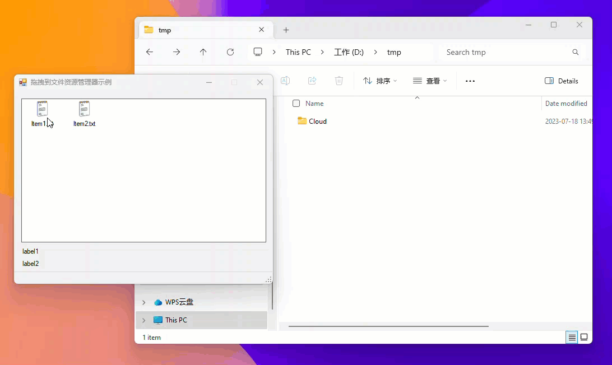The width and height of the screenshot is (612, 365).
Task: Expand the WPS云盘 tree node
Action: point(144,302)
